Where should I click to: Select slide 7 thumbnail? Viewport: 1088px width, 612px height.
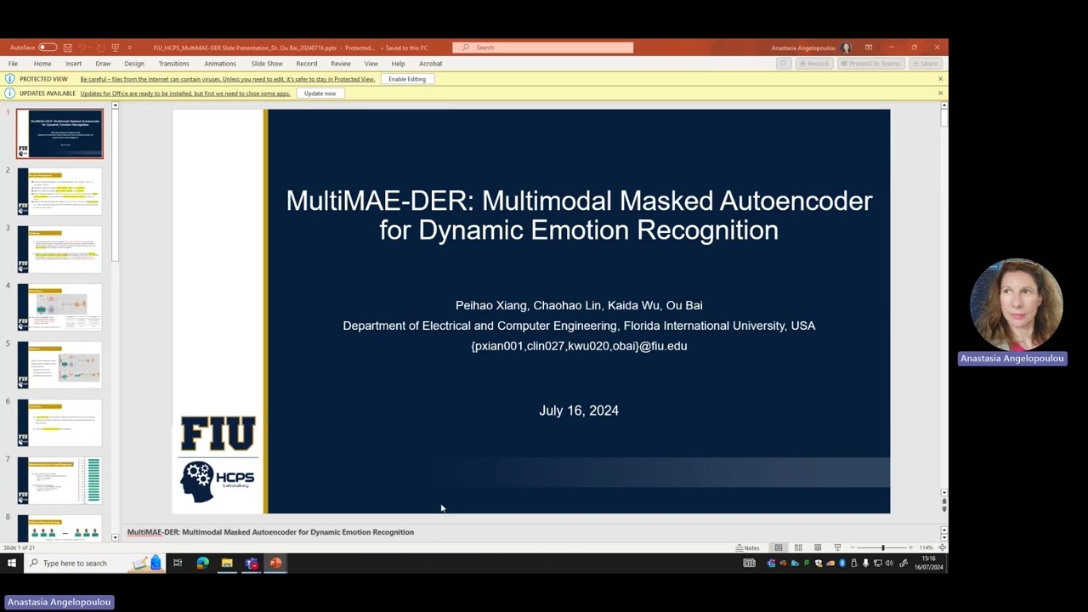(x=59, y=480)
